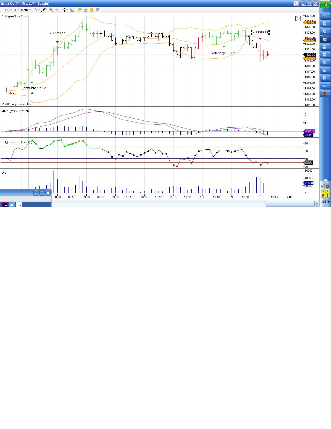Click the 30.32 RSI value marker

pos(308,162)
